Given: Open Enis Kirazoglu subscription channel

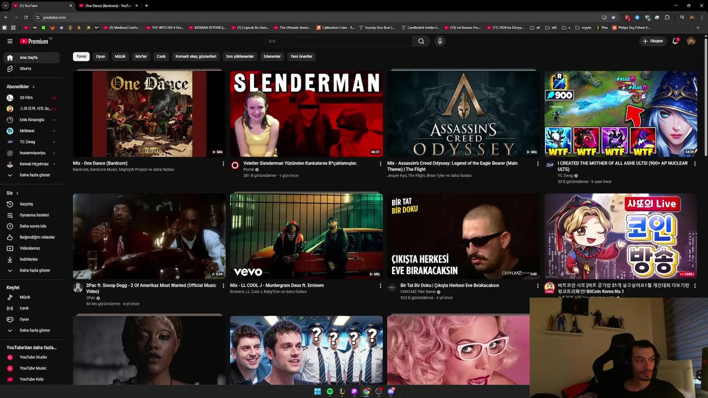Looking at the screenshot, I should tap(30, 120).
